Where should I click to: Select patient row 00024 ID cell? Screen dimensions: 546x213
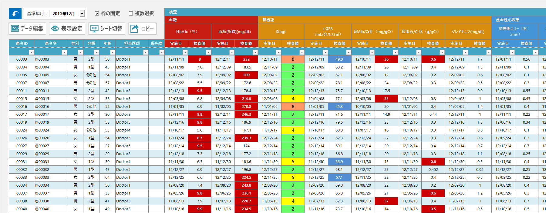(22, 130)
